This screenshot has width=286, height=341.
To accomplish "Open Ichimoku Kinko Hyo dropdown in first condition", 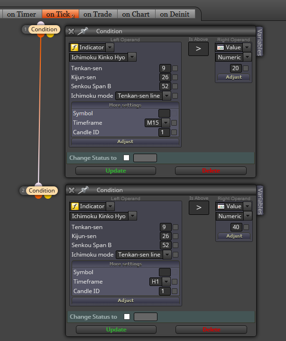I will tap(132, 57).
